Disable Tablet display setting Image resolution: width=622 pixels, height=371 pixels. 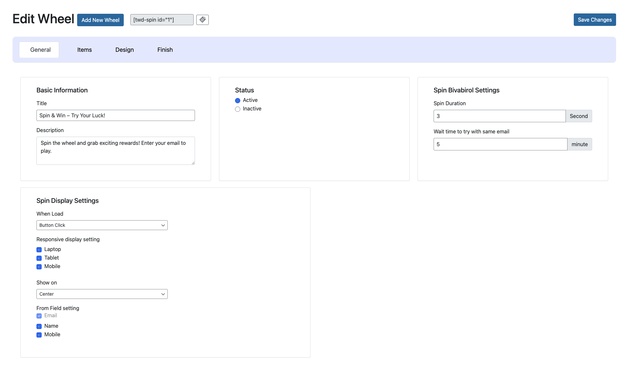[39, 258]
